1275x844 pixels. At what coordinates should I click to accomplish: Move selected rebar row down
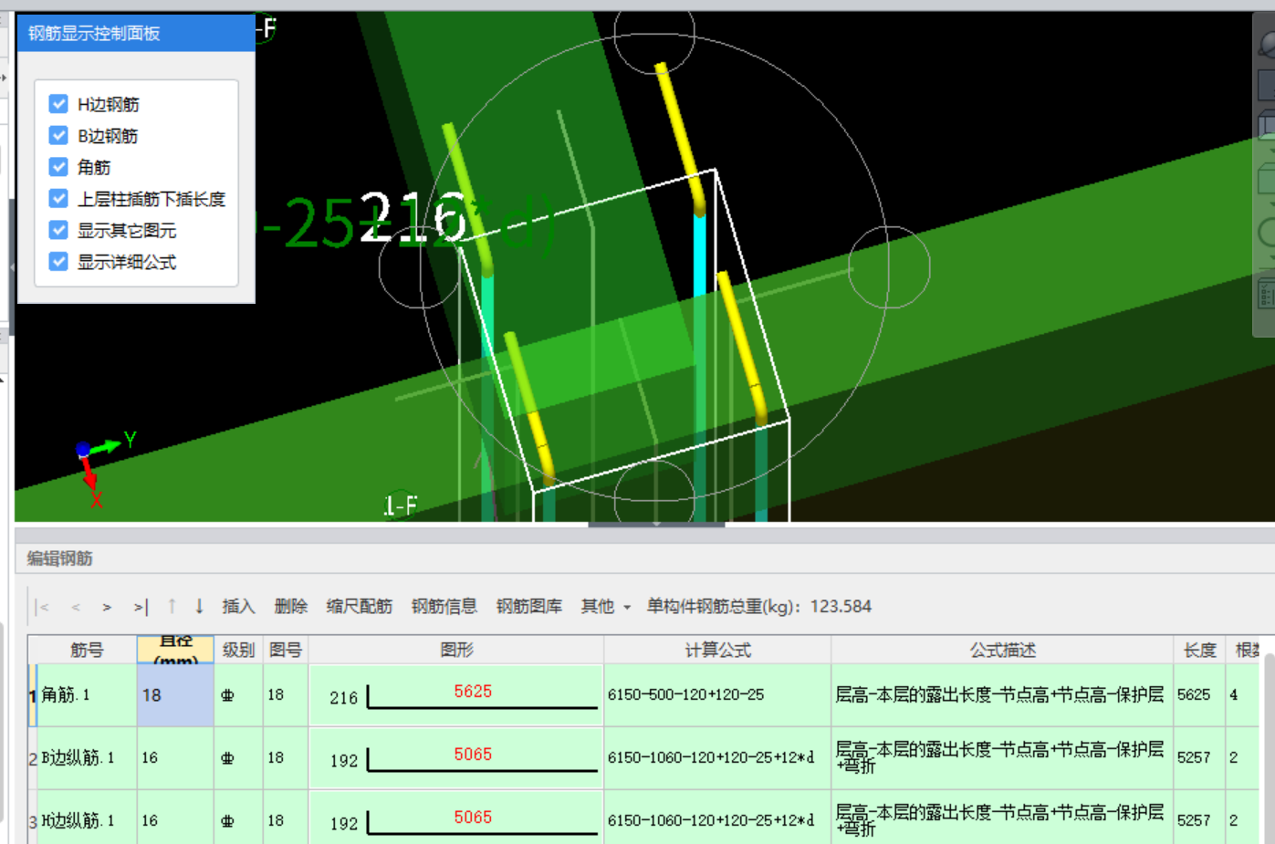coord(199,606)
